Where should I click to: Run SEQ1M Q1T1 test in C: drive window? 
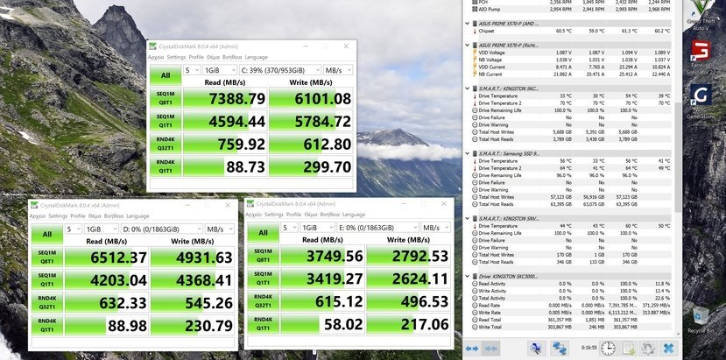[166, 121]
